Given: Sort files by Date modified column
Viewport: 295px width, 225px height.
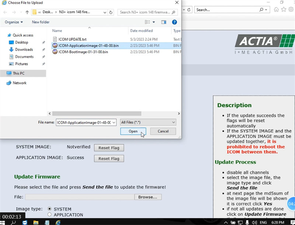Looking at the screenshot, I should click(141, 31).
